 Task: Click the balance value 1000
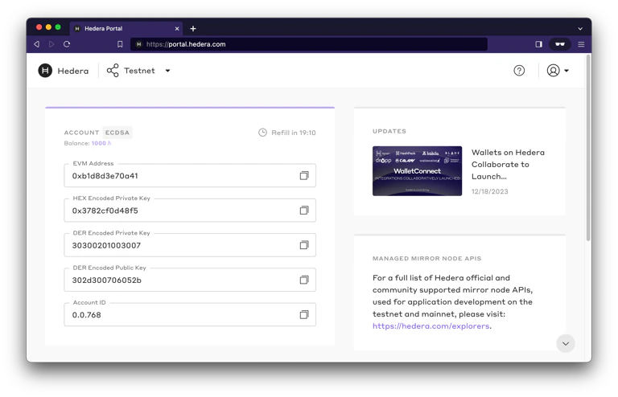point(101,143)
